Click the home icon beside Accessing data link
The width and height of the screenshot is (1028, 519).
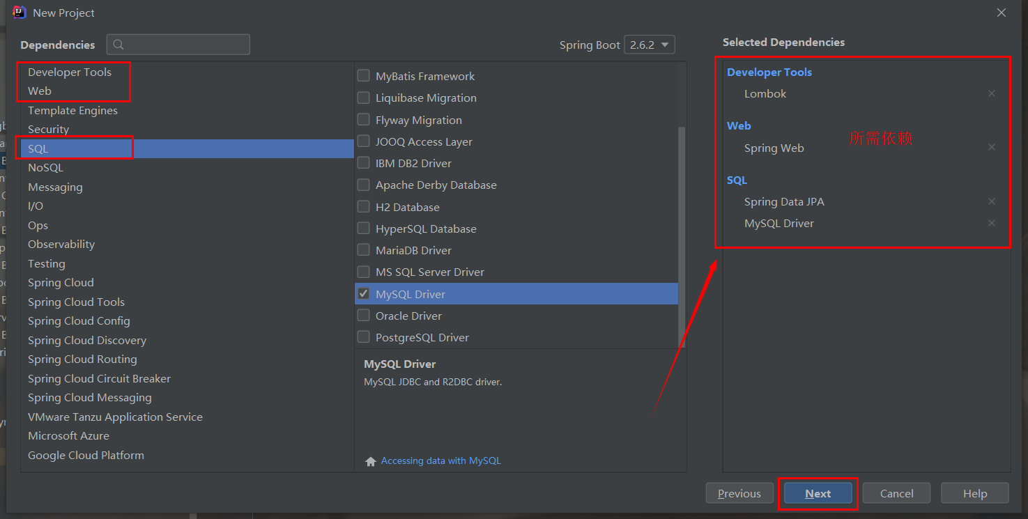point(371,461)
